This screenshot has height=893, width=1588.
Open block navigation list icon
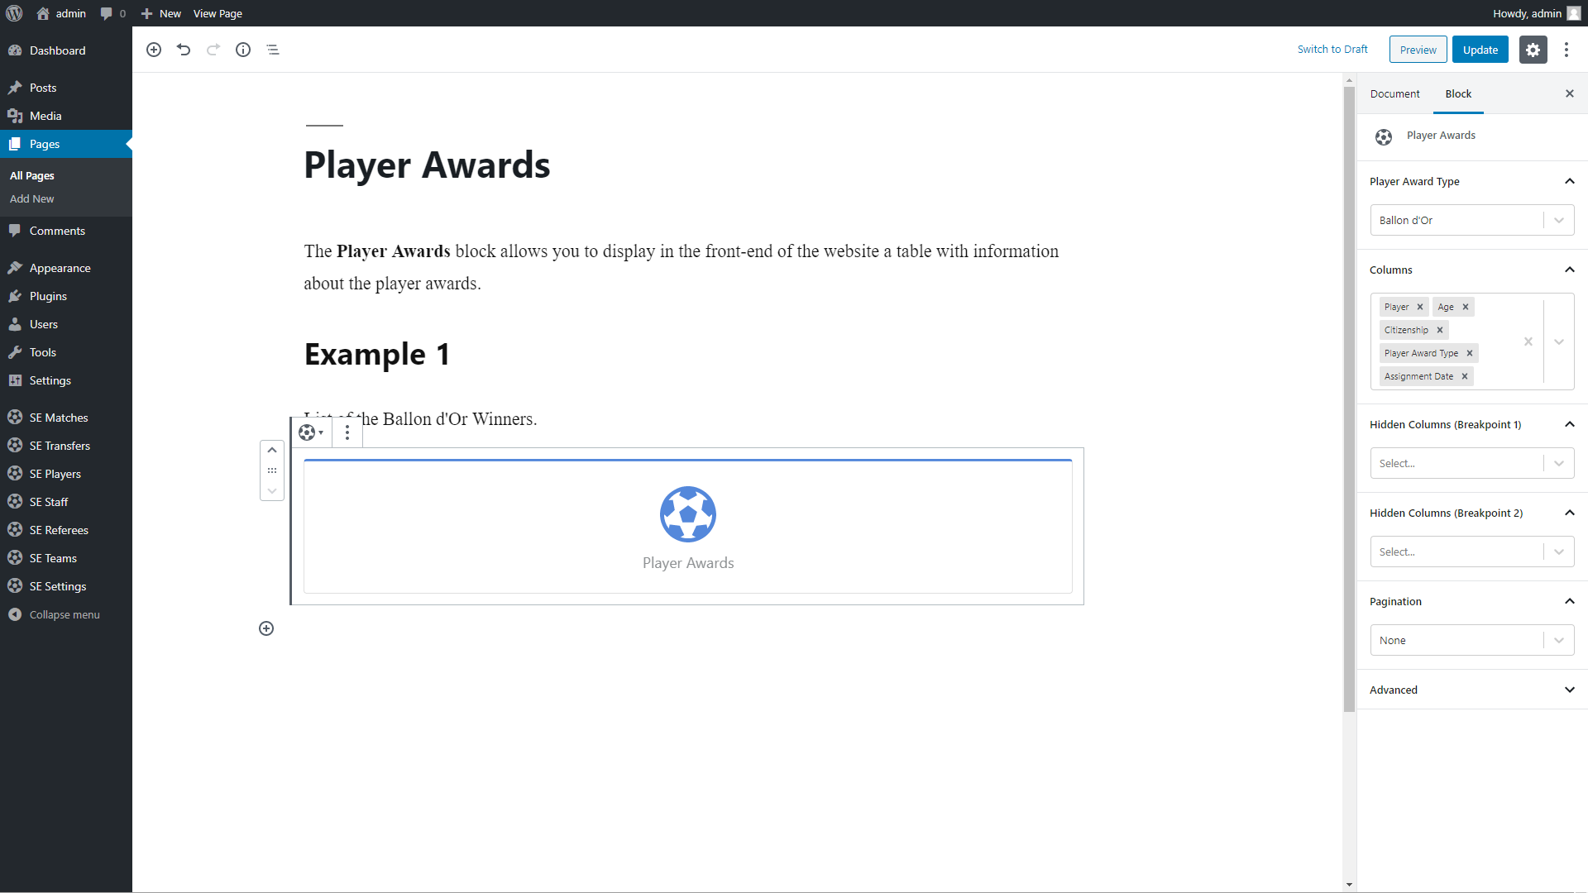click(x=273, y=50)
